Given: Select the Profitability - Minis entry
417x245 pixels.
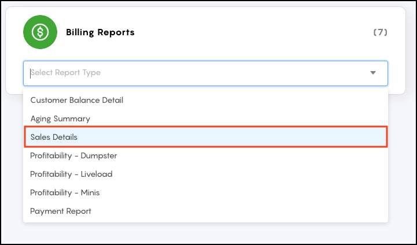Looking at the screenshot, I should coord(205,192).
